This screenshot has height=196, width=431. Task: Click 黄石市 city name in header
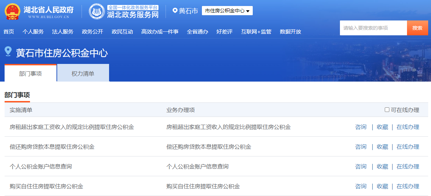[188, 11]
